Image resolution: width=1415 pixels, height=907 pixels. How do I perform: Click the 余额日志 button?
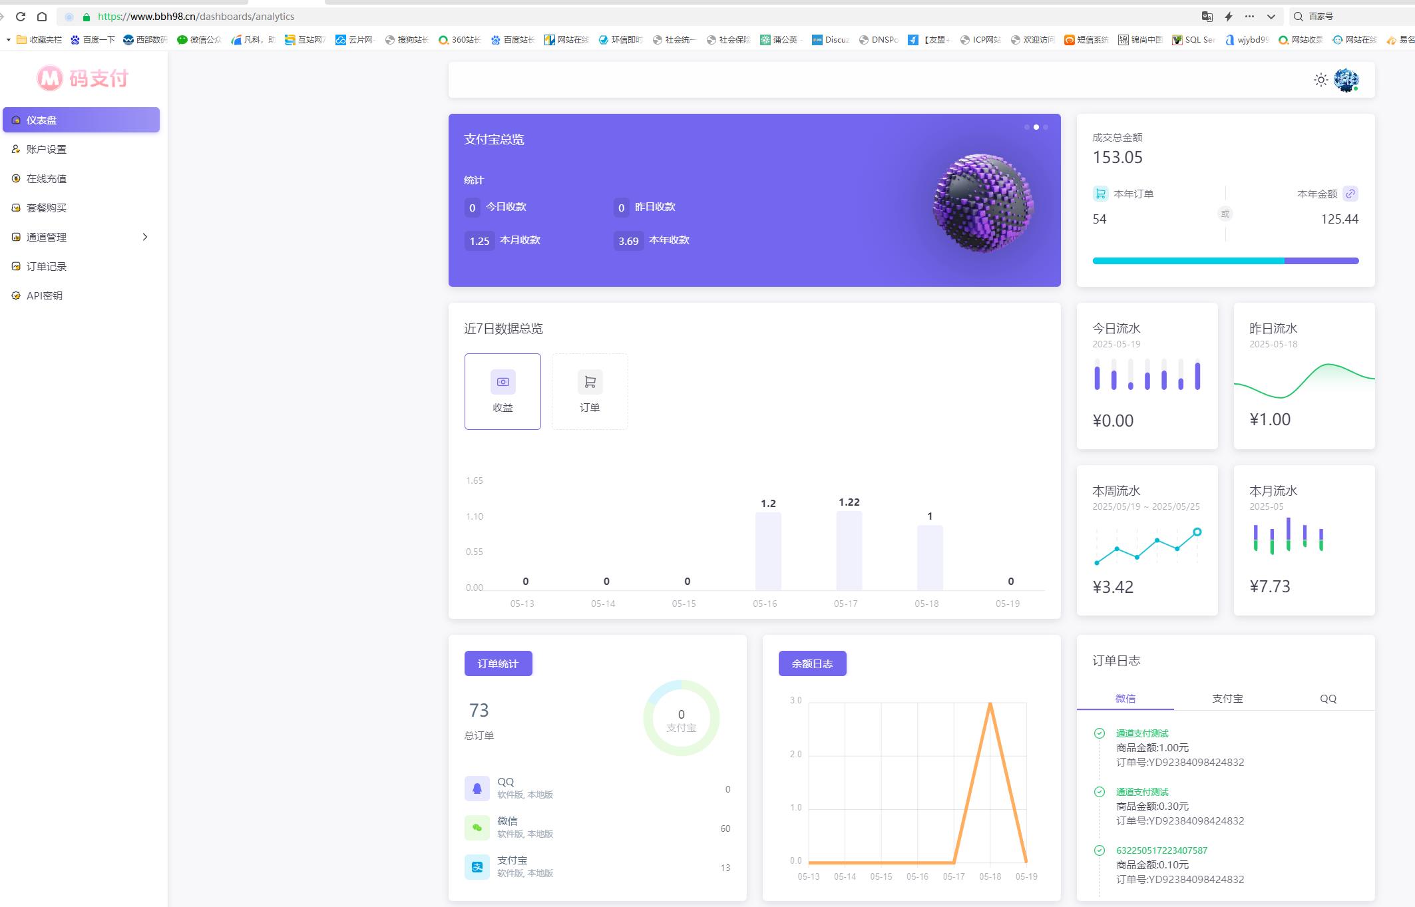pyautogui.click(x=812, y=663)
